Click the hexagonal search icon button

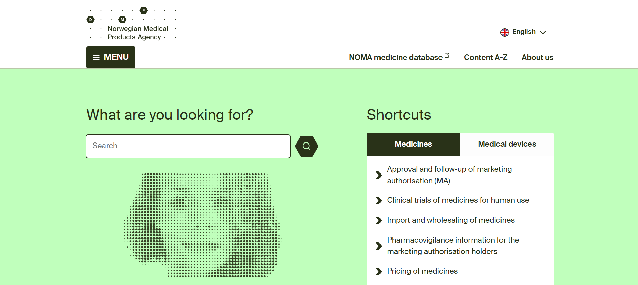306,146
